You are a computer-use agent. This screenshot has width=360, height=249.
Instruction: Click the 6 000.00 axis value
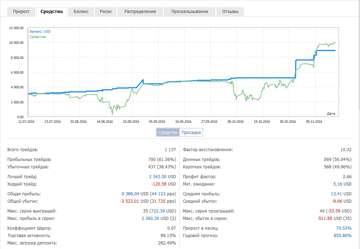17,73
